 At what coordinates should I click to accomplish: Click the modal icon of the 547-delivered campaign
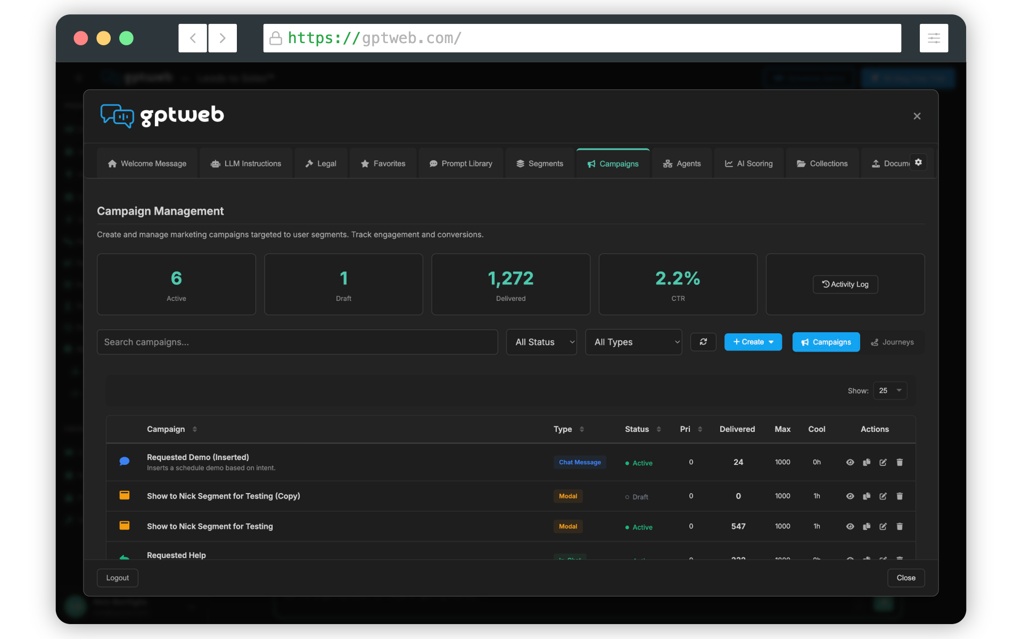pos(125,526)
